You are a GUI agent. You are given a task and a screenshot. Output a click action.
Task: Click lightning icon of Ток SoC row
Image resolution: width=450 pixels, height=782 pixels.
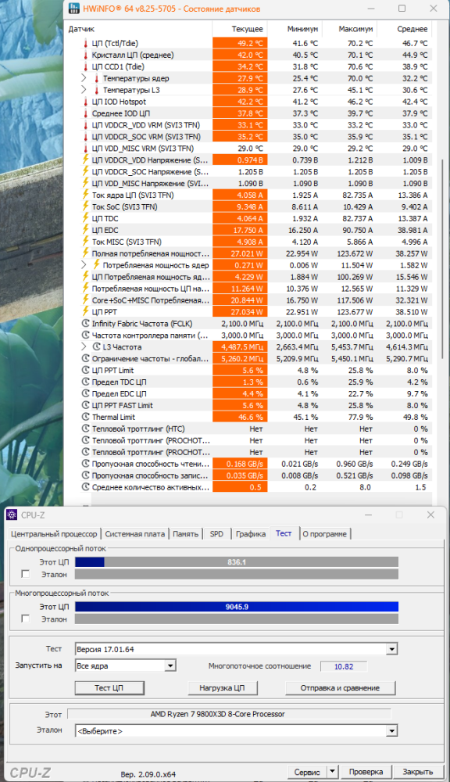click(x=86, y=207)
